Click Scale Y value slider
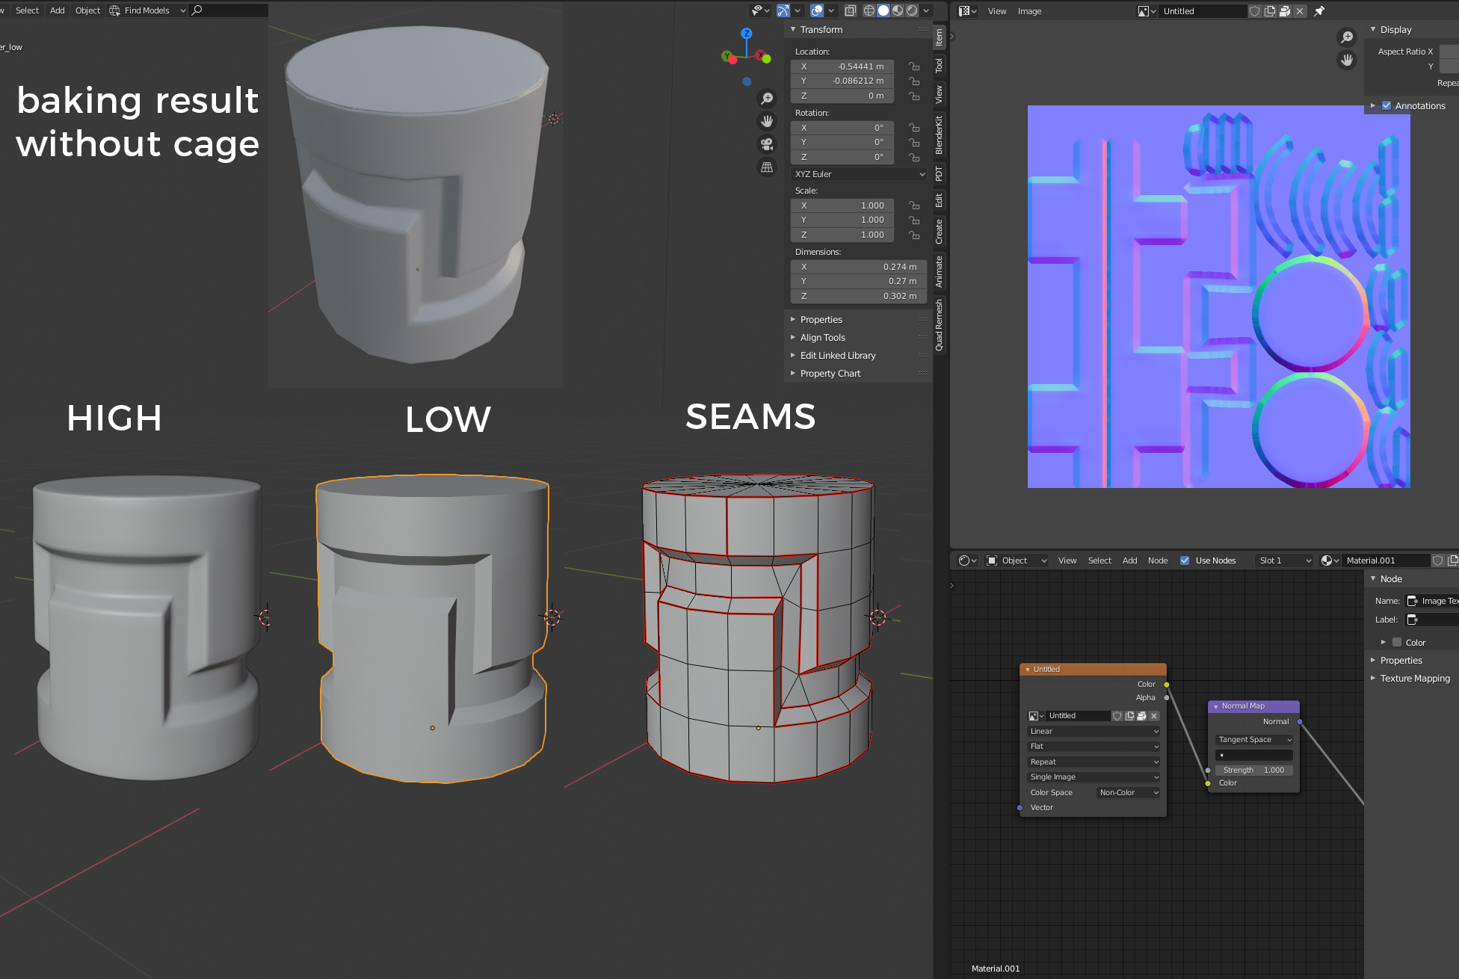The height and width of the screenshot is (979, 1459). click(x=842, y=220)
